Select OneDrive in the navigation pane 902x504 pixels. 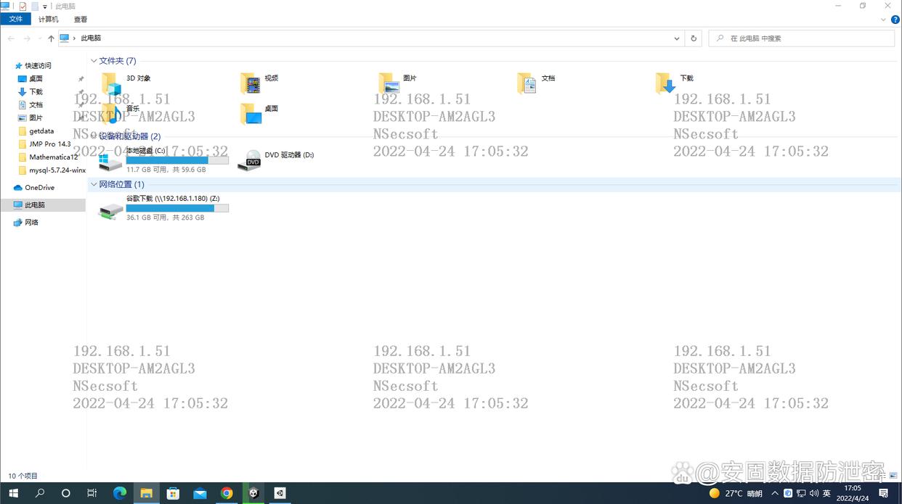click(39, 188)
